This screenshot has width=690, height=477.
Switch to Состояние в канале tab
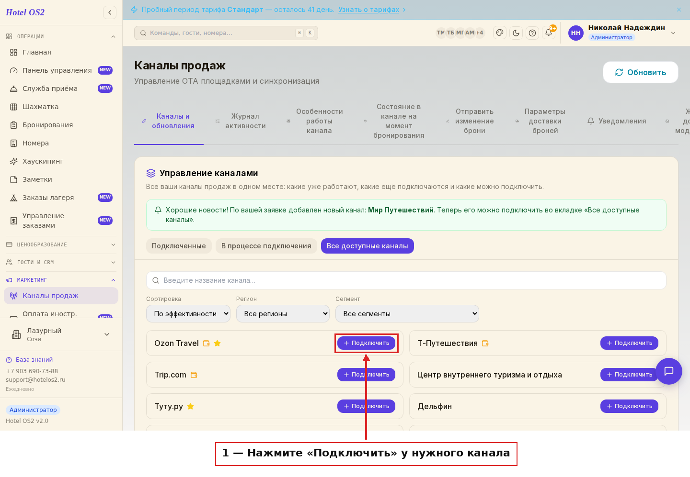coord(394,121)
